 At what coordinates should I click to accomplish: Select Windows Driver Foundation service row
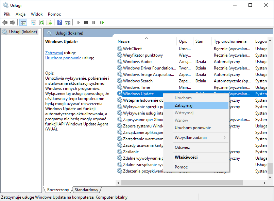tap(192, 68)
